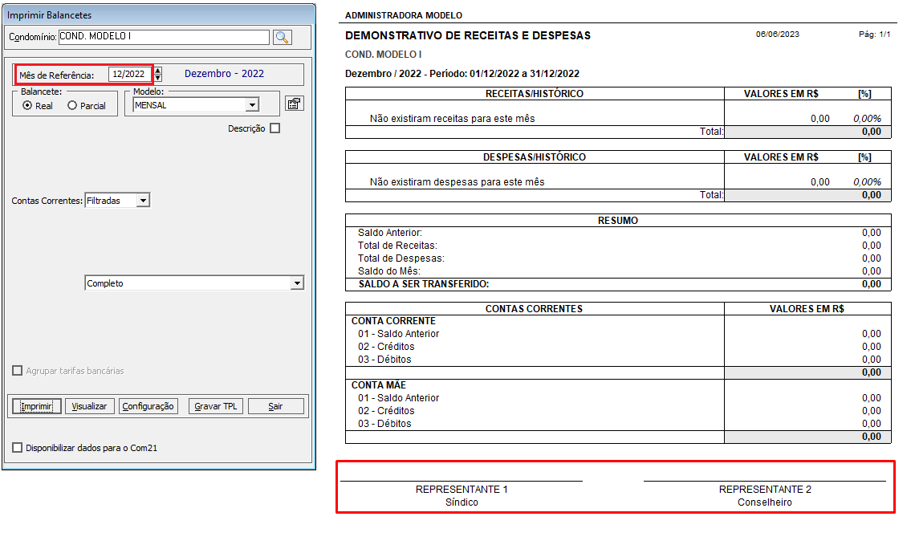The height and width of the screenshot is (549, 915).
Task: Click the Pág: 1/1 indicator
Action: pos(874,35)
